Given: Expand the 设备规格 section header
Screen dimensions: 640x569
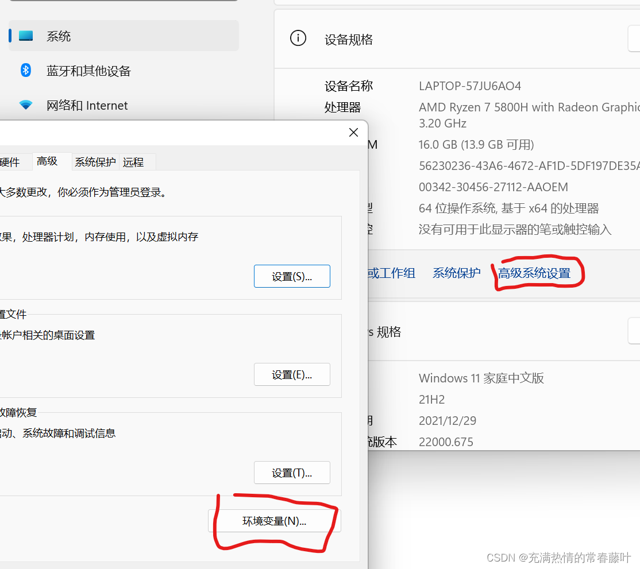Looking at the screenshot, I should pos(457,39).
